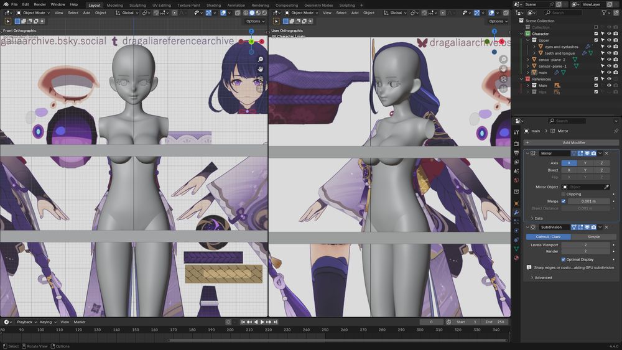Toggle Optimal Display checkbox
622x350 pixels.
pos(564,260)
